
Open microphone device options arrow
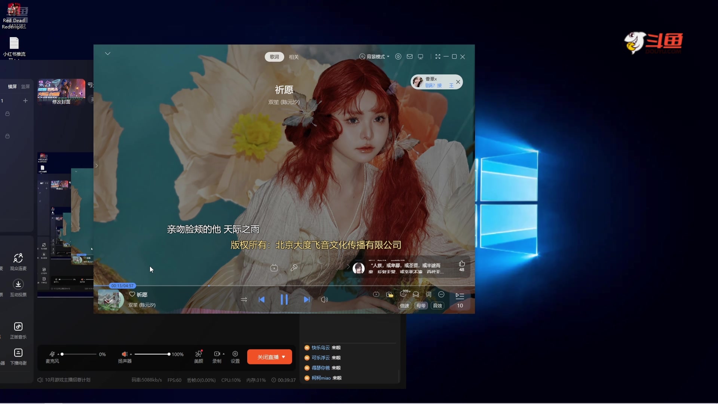tap(58, 354)
